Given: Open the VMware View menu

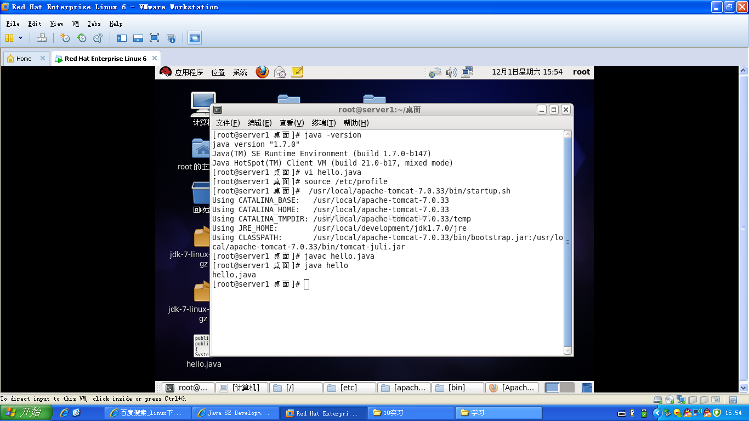Looking at the screenshot, I should tap(56, 24).
